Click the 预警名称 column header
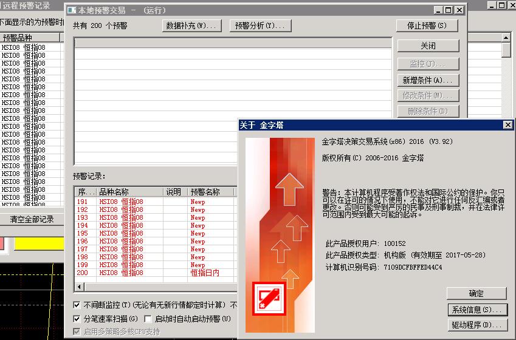This screenshot has height=340, width=516. (211, 192)
